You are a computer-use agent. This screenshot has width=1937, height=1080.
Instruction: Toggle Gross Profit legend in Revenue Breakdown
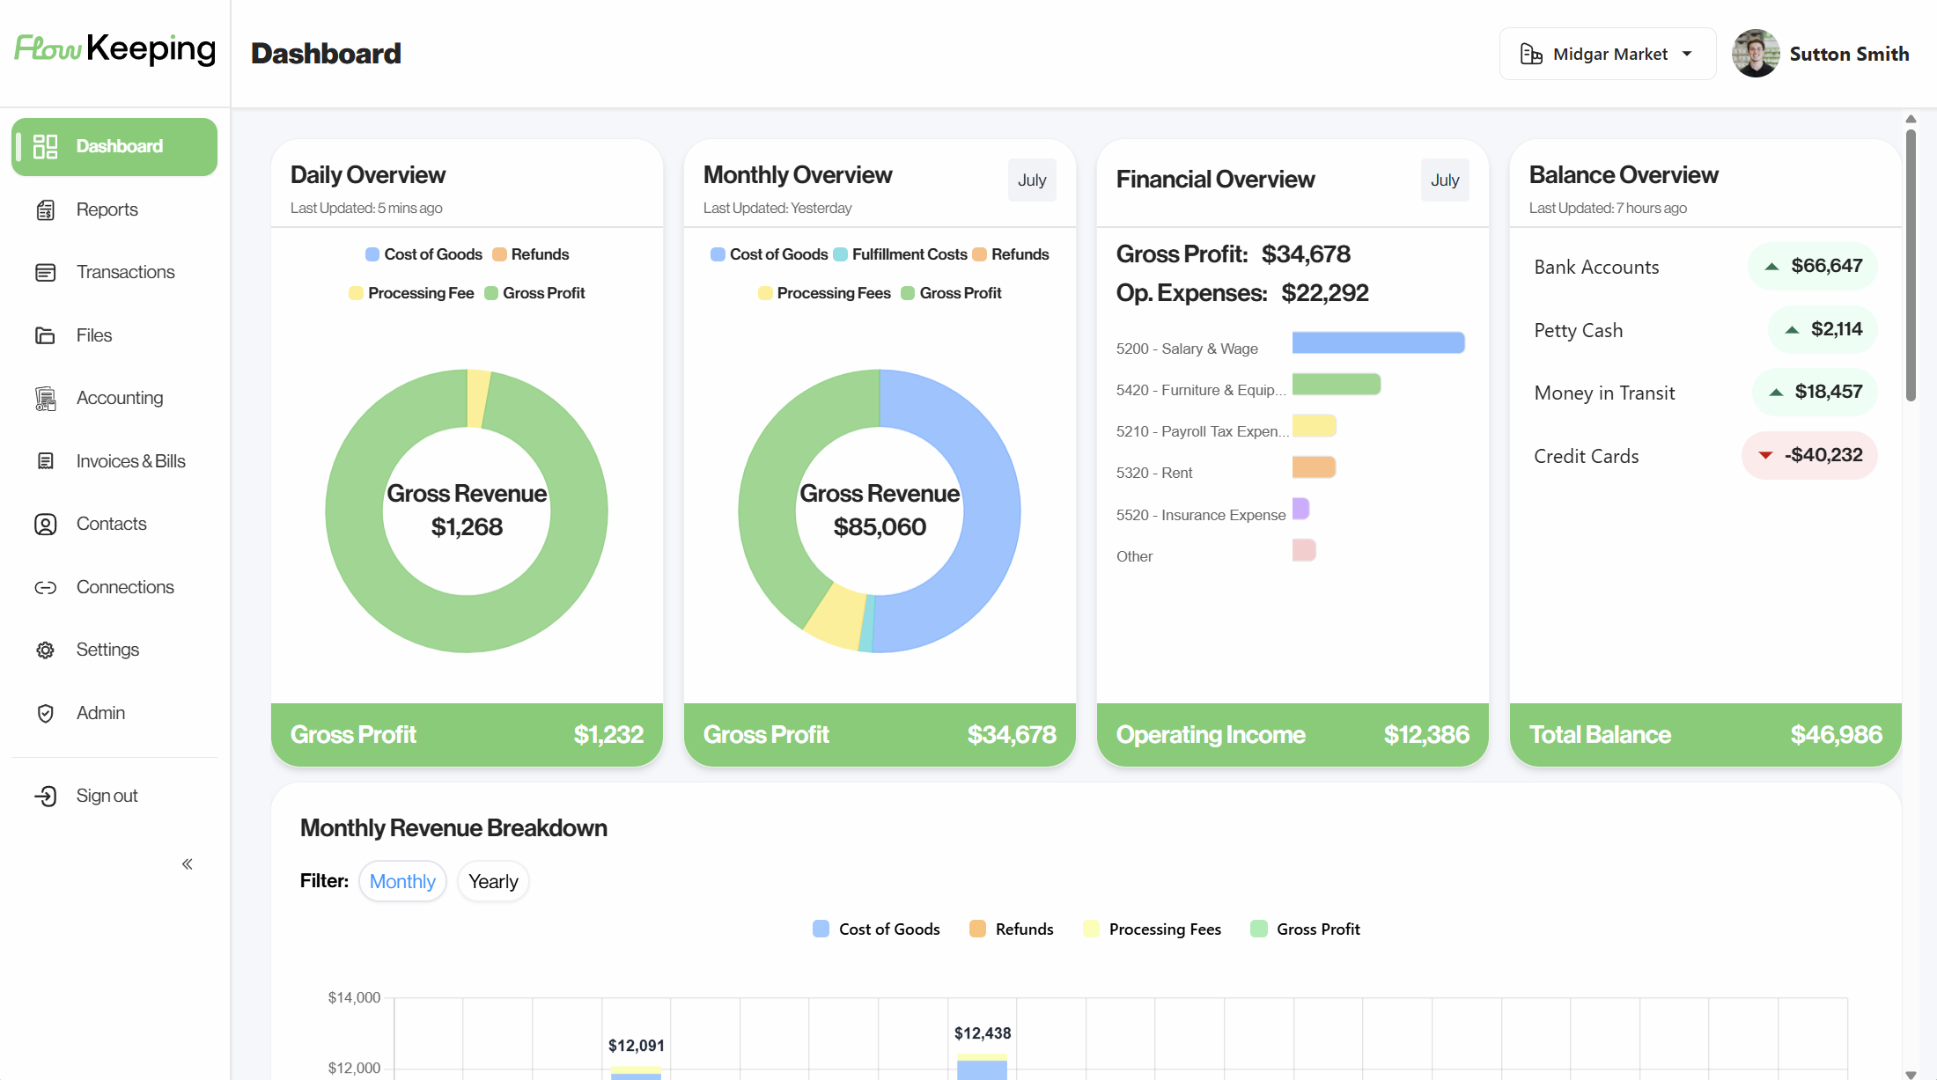[x=1305, y=929]
